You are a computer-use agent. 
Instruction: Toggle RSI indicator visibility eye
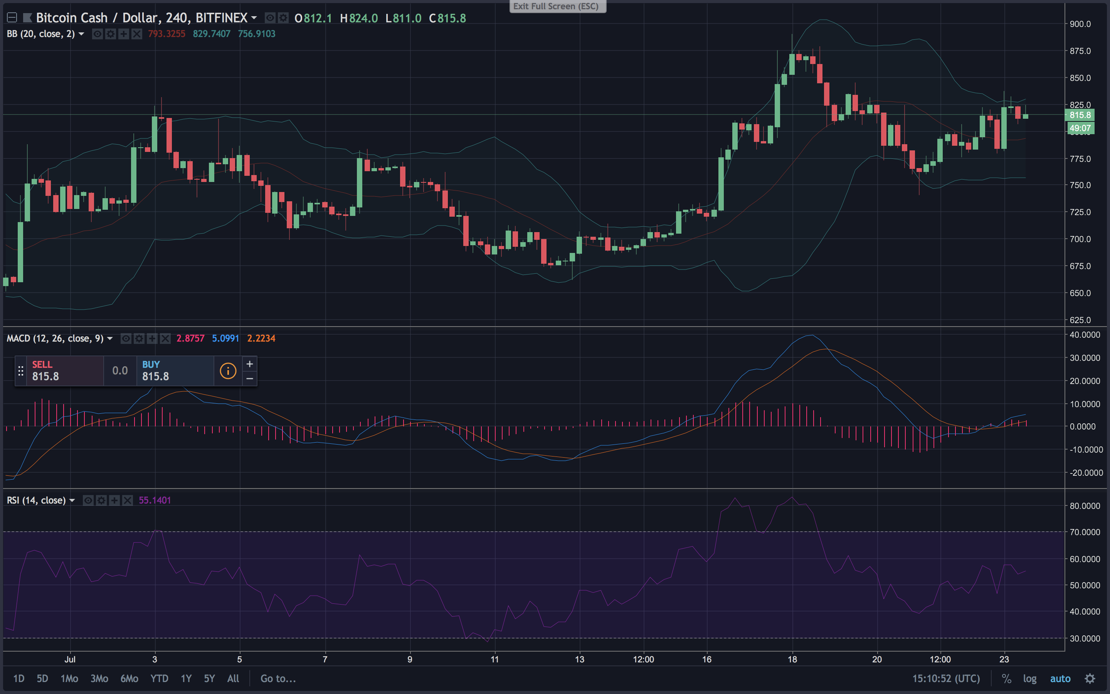coord(88,500)
